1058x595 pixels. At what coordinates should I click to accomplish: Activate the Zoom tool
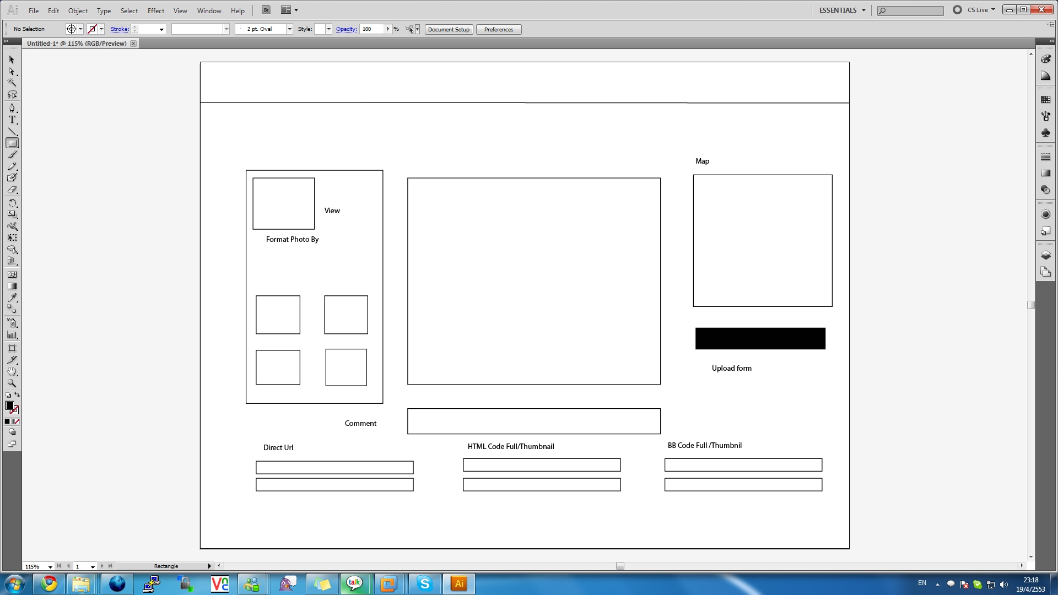(x=12, y=383)
